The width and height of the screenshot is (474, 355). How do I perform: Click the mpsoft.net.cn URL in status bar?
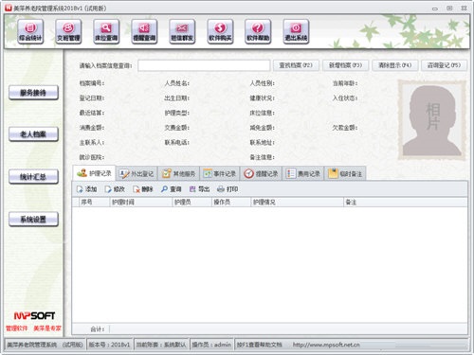click(x=326, y=345)
